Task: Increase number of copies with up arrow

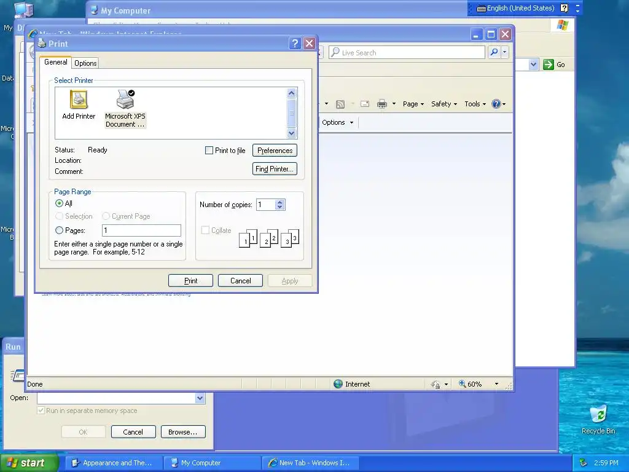Action: (280, 202)
